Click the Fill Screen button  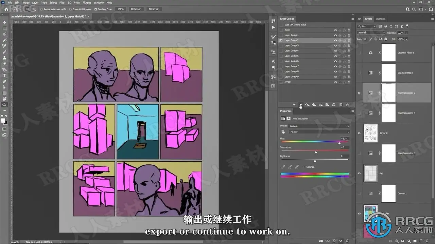(154, 9)
